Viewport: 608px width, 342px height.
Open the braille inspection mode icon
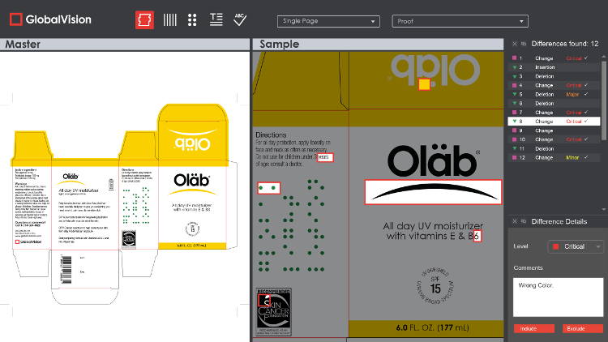tap(192, 19)
